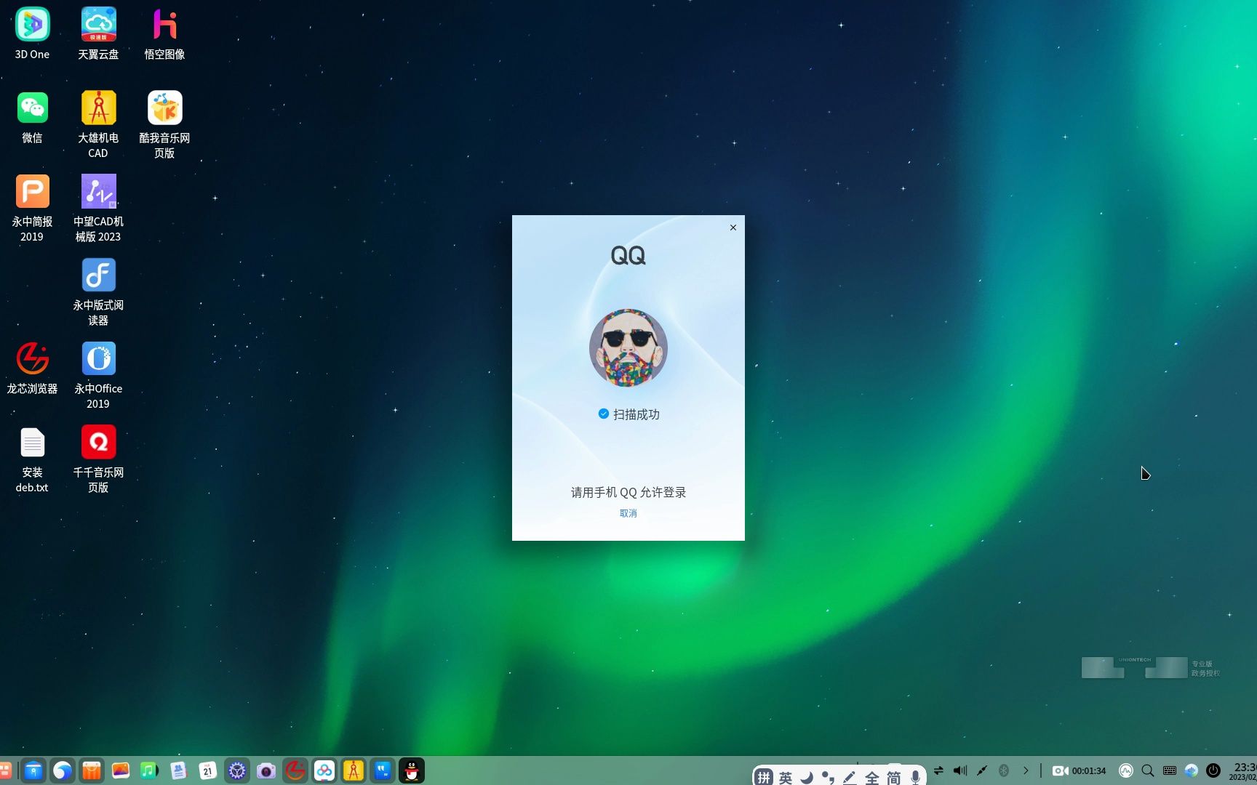Toggle the punctuation mode in input bar

pos(828,778)
